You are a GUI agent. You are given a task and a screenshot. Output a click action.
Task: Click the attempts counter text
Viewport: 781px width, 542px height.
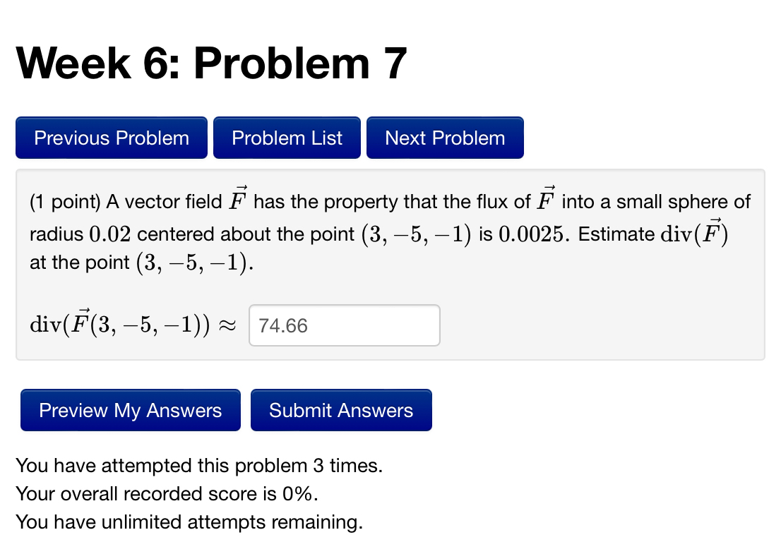point(199,466)
